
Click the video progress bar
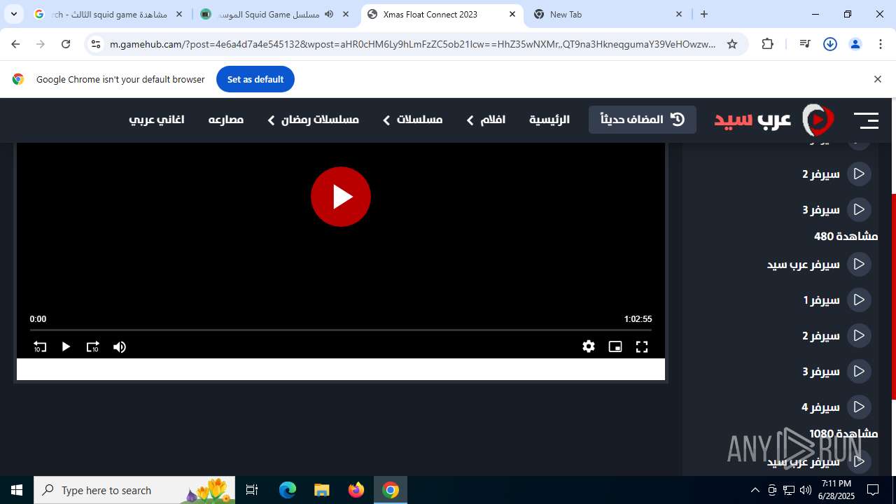coord(341,330)
